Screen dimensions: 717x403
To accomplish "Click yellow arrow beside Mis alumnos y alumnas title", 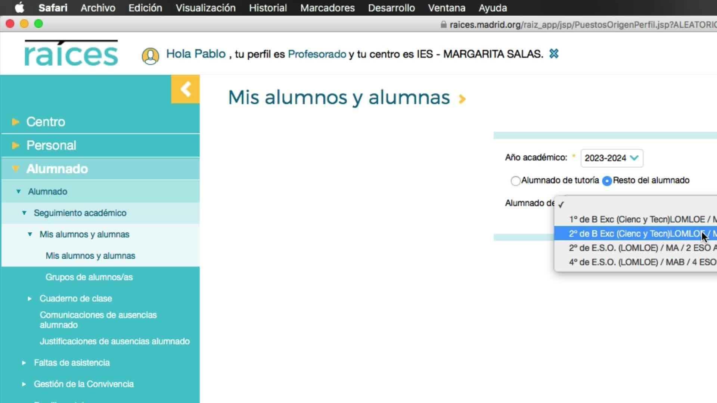I will tap(462, 99).
